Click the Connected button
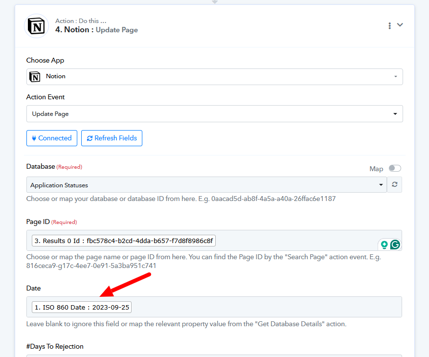The image size is (429, 357). (52, 138)
